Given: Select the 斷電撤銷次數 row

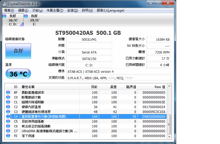Looking at the screenshot, I should [x=86, y=97].
